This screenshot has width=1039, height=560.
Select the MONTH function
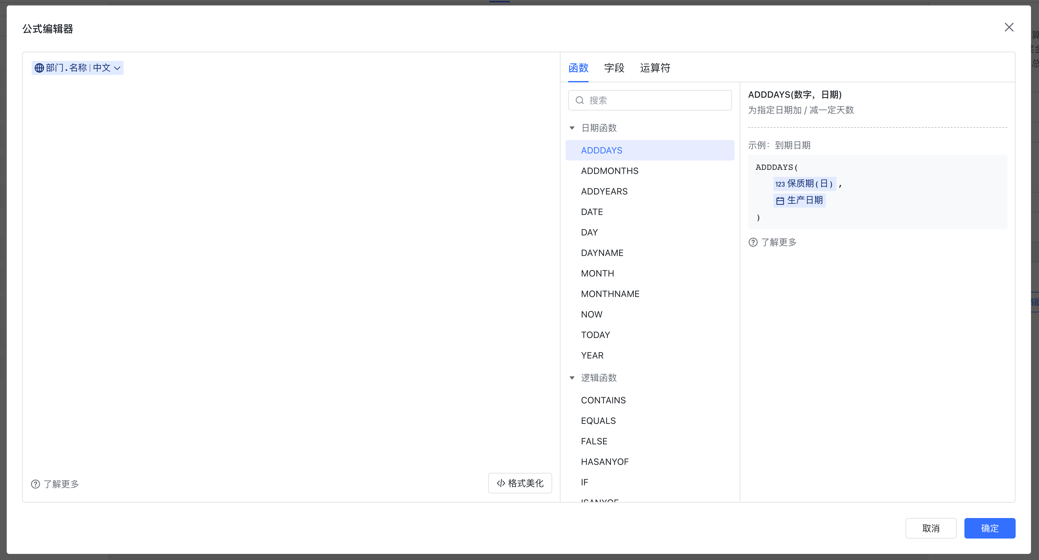pyautogui.click(x=650, y=273)
